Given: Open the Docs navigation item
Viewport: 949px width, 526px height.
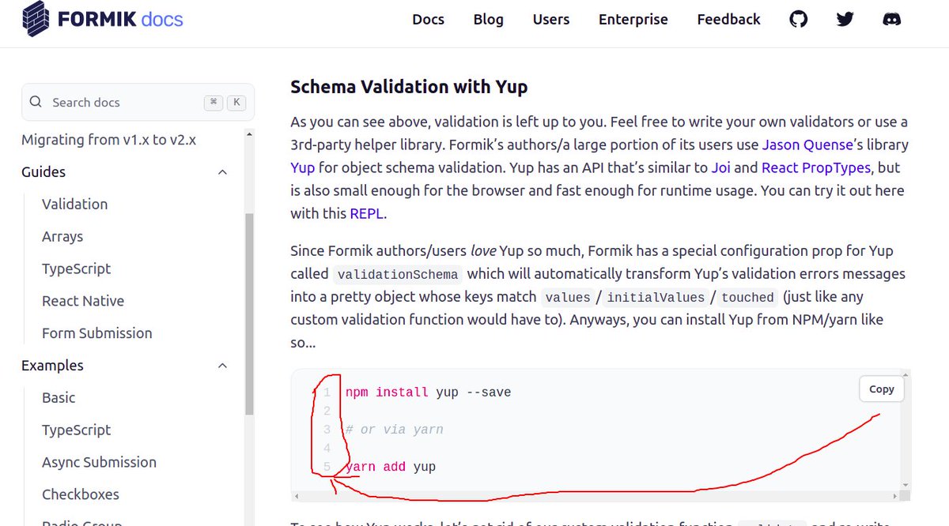Looking at the screenshot, I should (428, 20).
